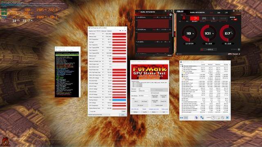Click GPU Tweak main window settings gear
Image resolution: width=262 pixels, height=147 pixels.
point(234,11)
